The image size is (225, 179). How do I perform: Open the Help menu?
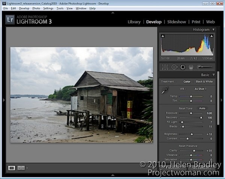click(92, 8)
